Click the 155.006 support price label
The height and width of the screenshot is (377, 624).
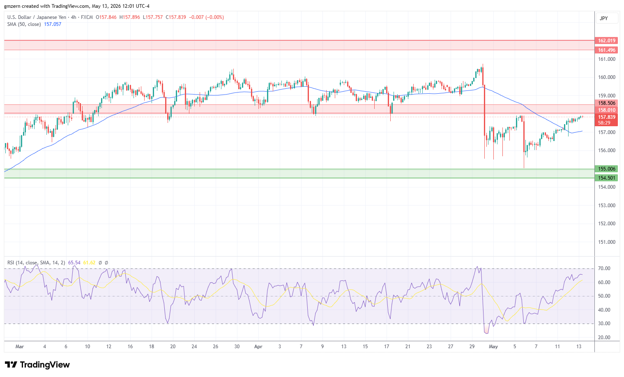coord(606,169)
